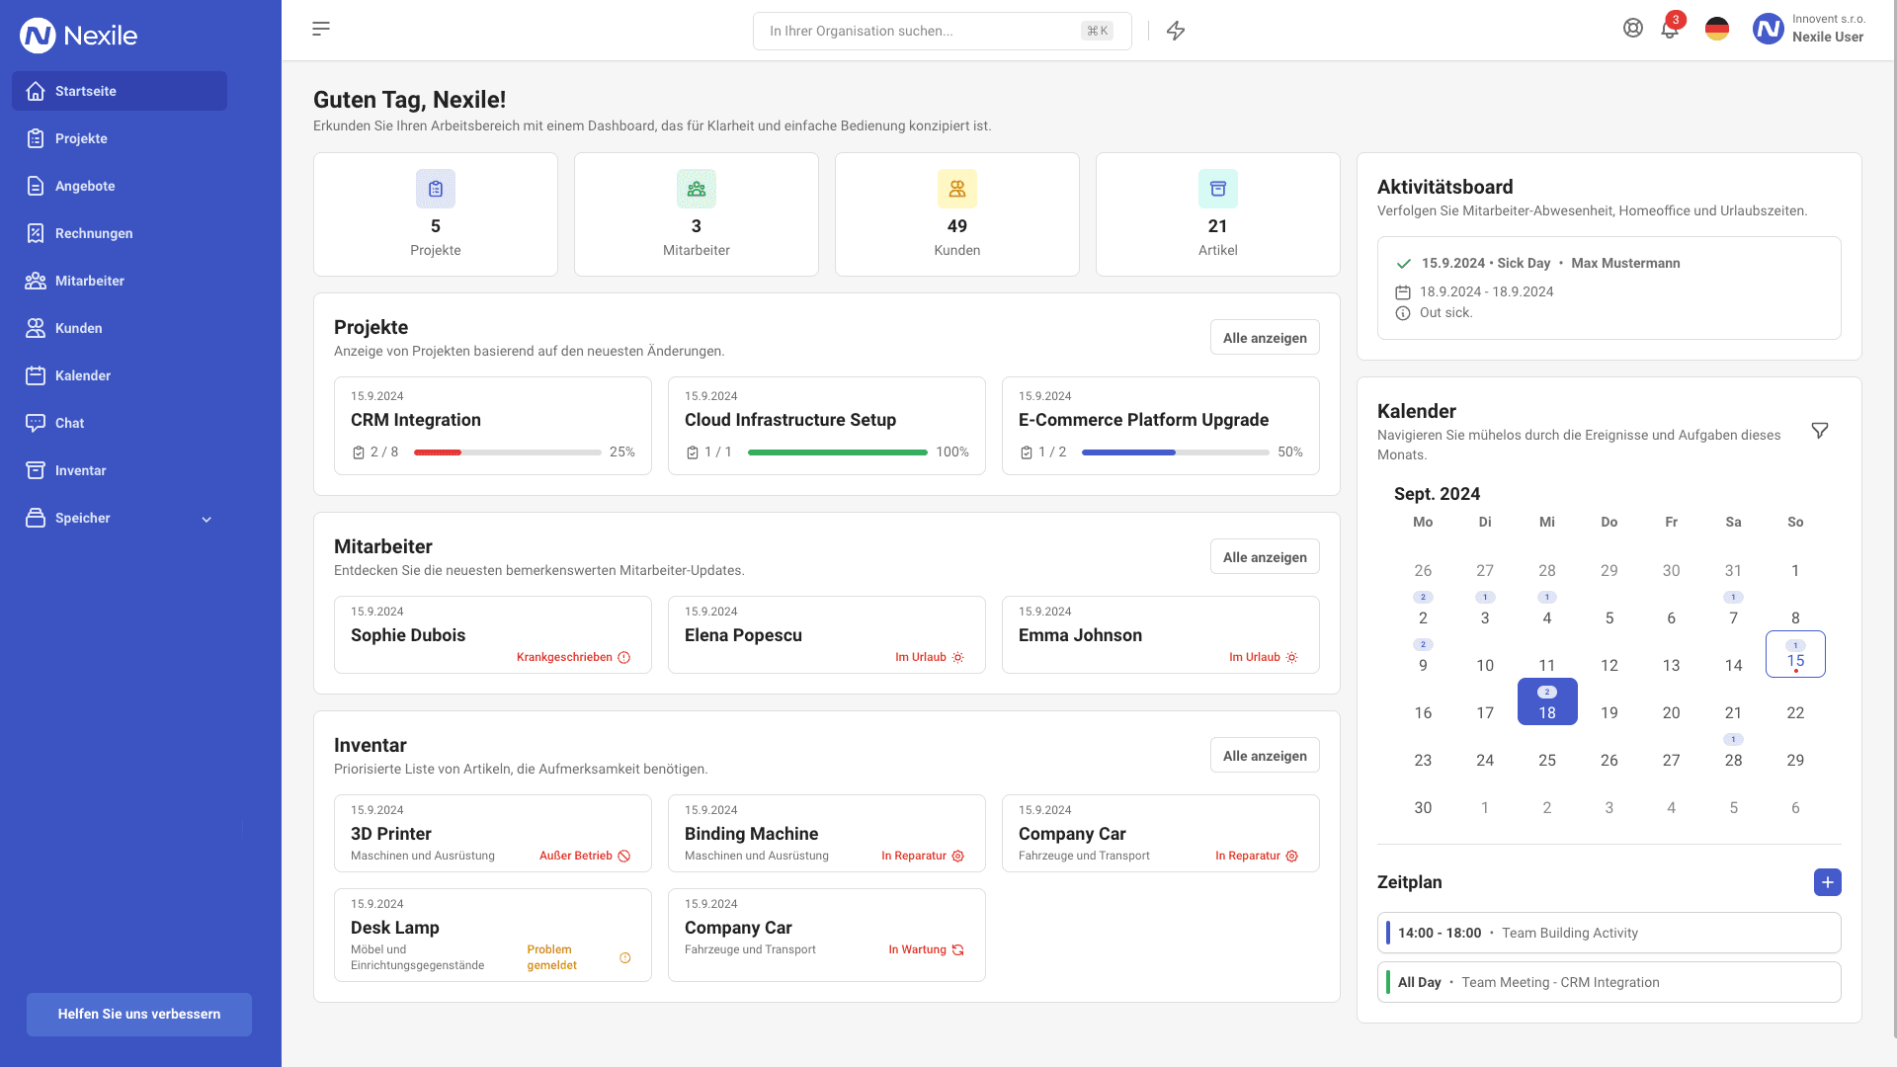Image resolution: width=1897 pixels, height=1067 pixels.
Task: Enable the Helfen Sie uns verbessern toggle
Action: 136,1014
